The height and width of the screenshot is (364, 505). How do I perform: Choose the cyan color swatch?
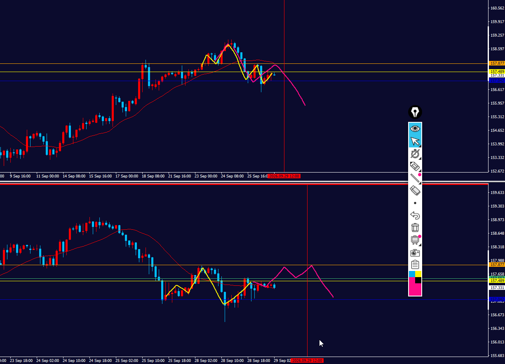412,274
